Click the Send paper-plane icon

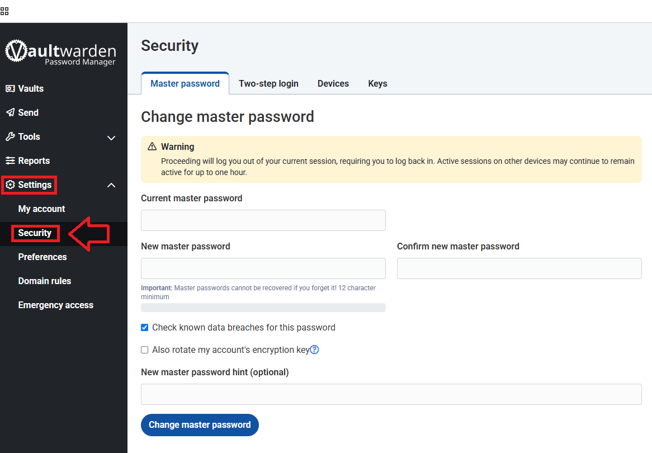point(10,112)
